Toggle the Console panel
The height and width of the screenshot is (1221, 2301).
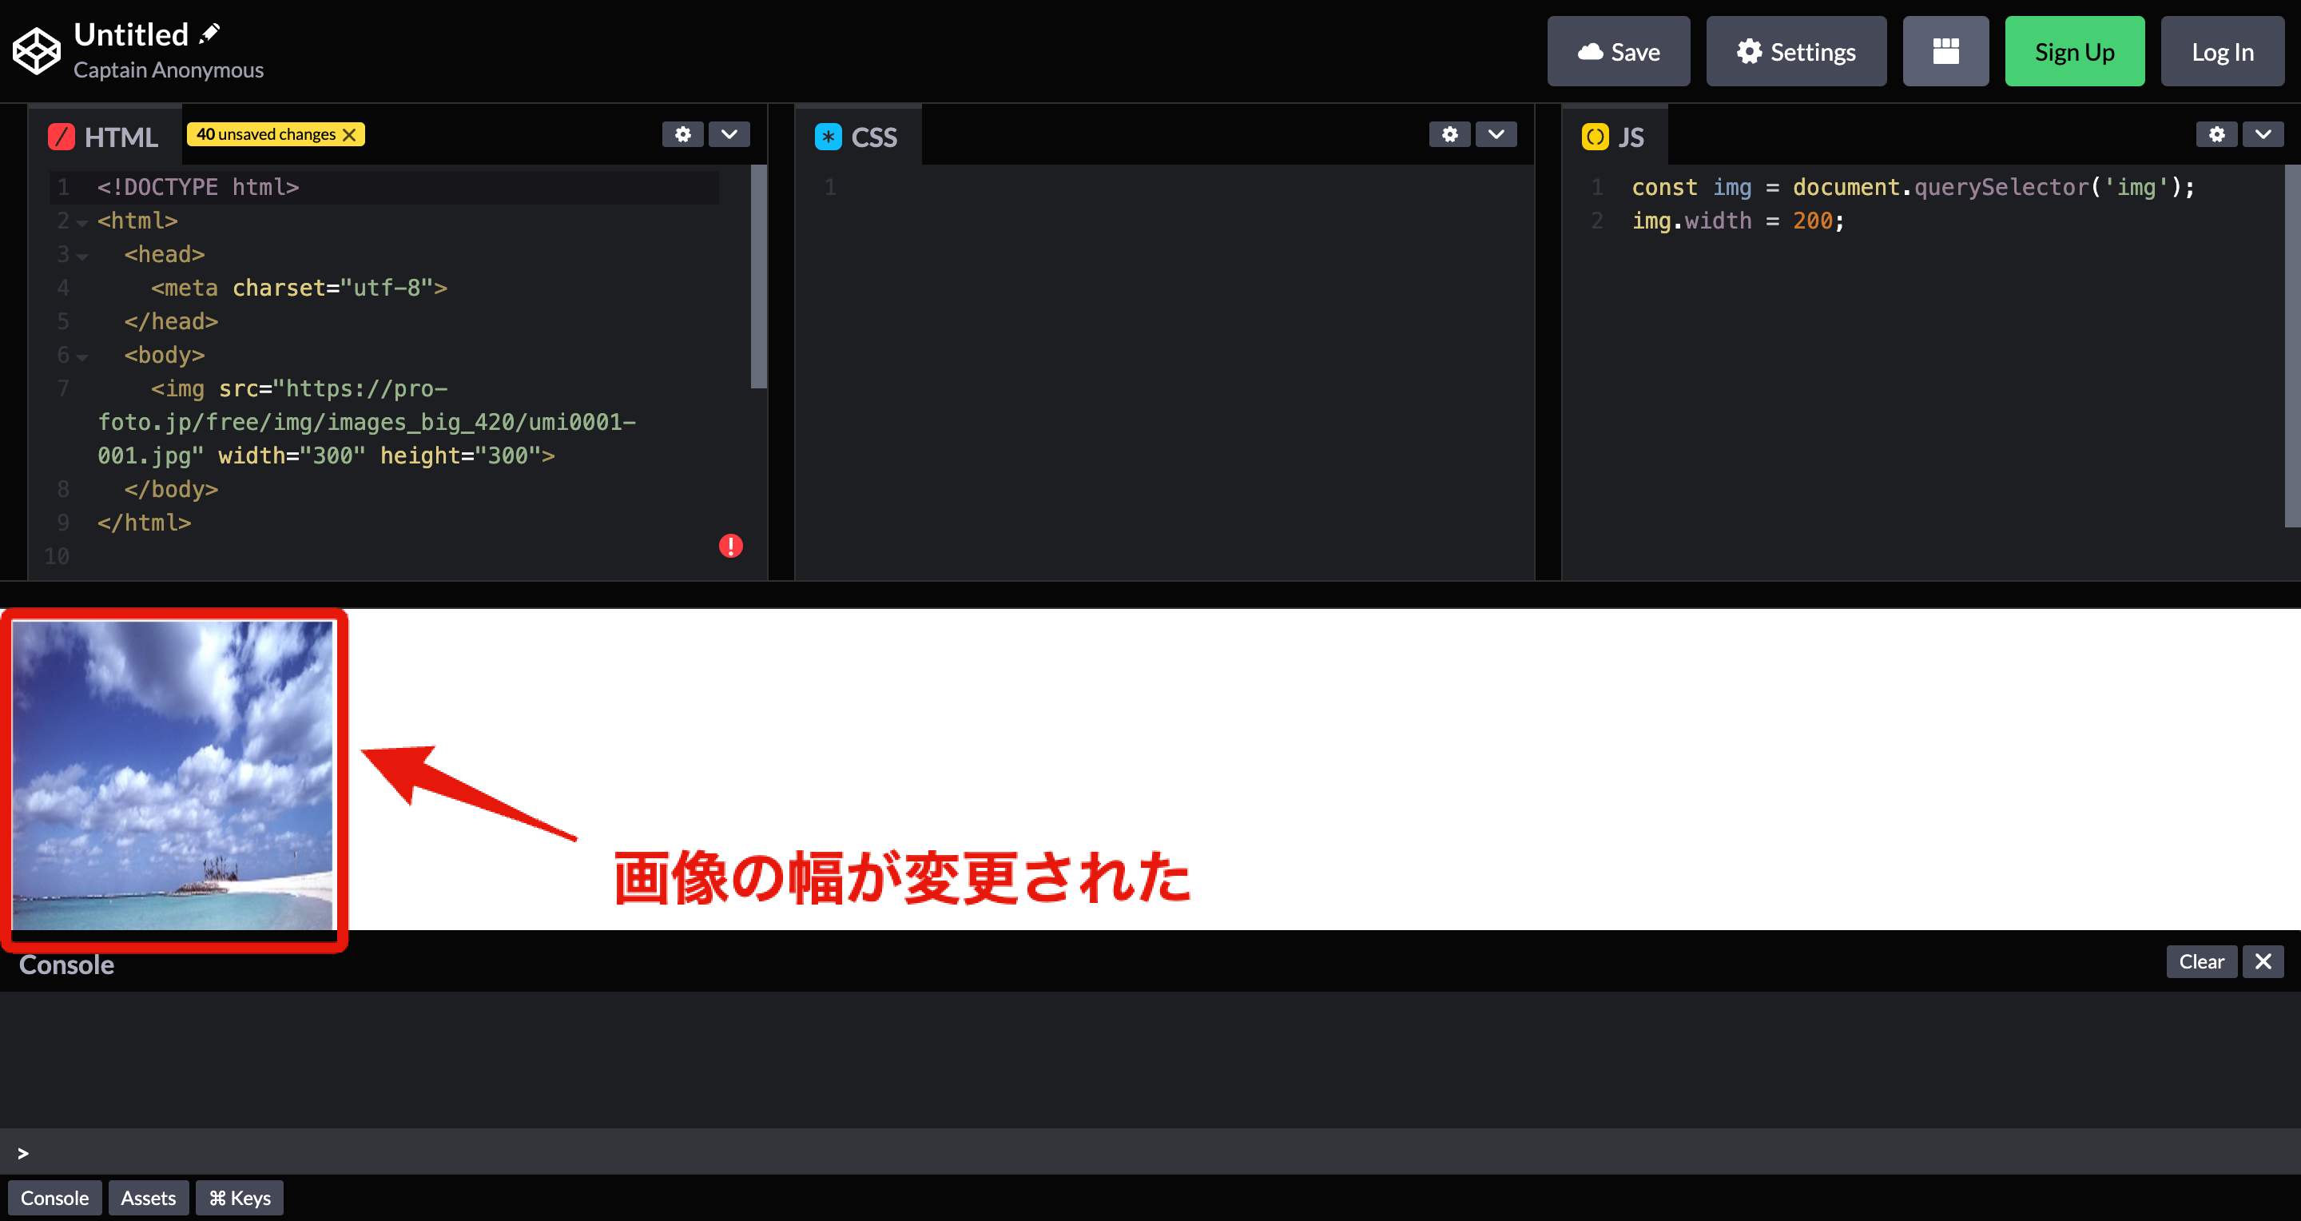(x=54, y=1197)
